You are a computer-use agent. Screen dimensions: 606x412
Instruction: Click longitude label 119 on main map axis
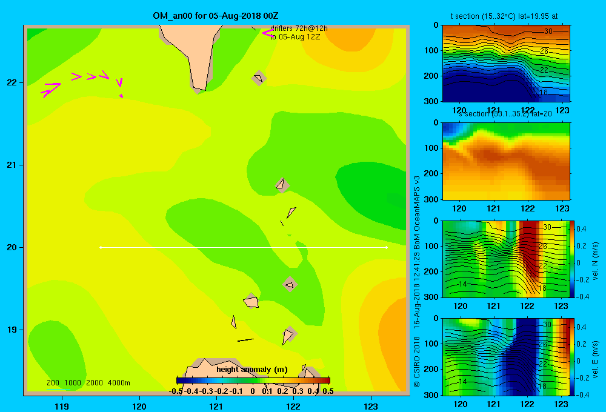[62, 406]
